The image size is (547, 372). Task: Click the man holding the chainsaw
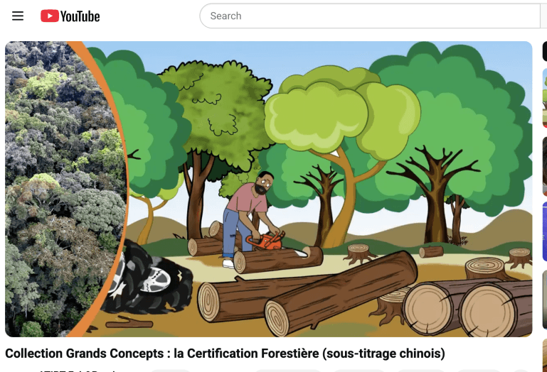point(248,219)
